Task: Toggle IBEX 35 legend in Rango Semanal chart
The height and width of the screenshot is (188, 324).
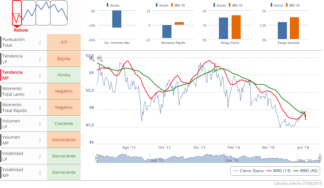Action: coord(291,5)
